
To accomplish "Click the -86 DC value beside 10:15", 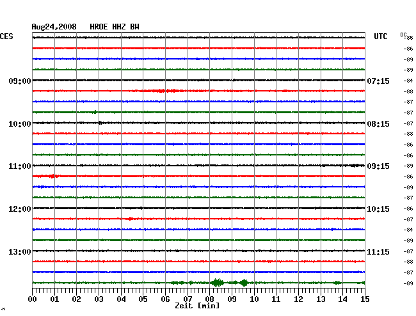I will pyautogui.click(x=408, y=209).
